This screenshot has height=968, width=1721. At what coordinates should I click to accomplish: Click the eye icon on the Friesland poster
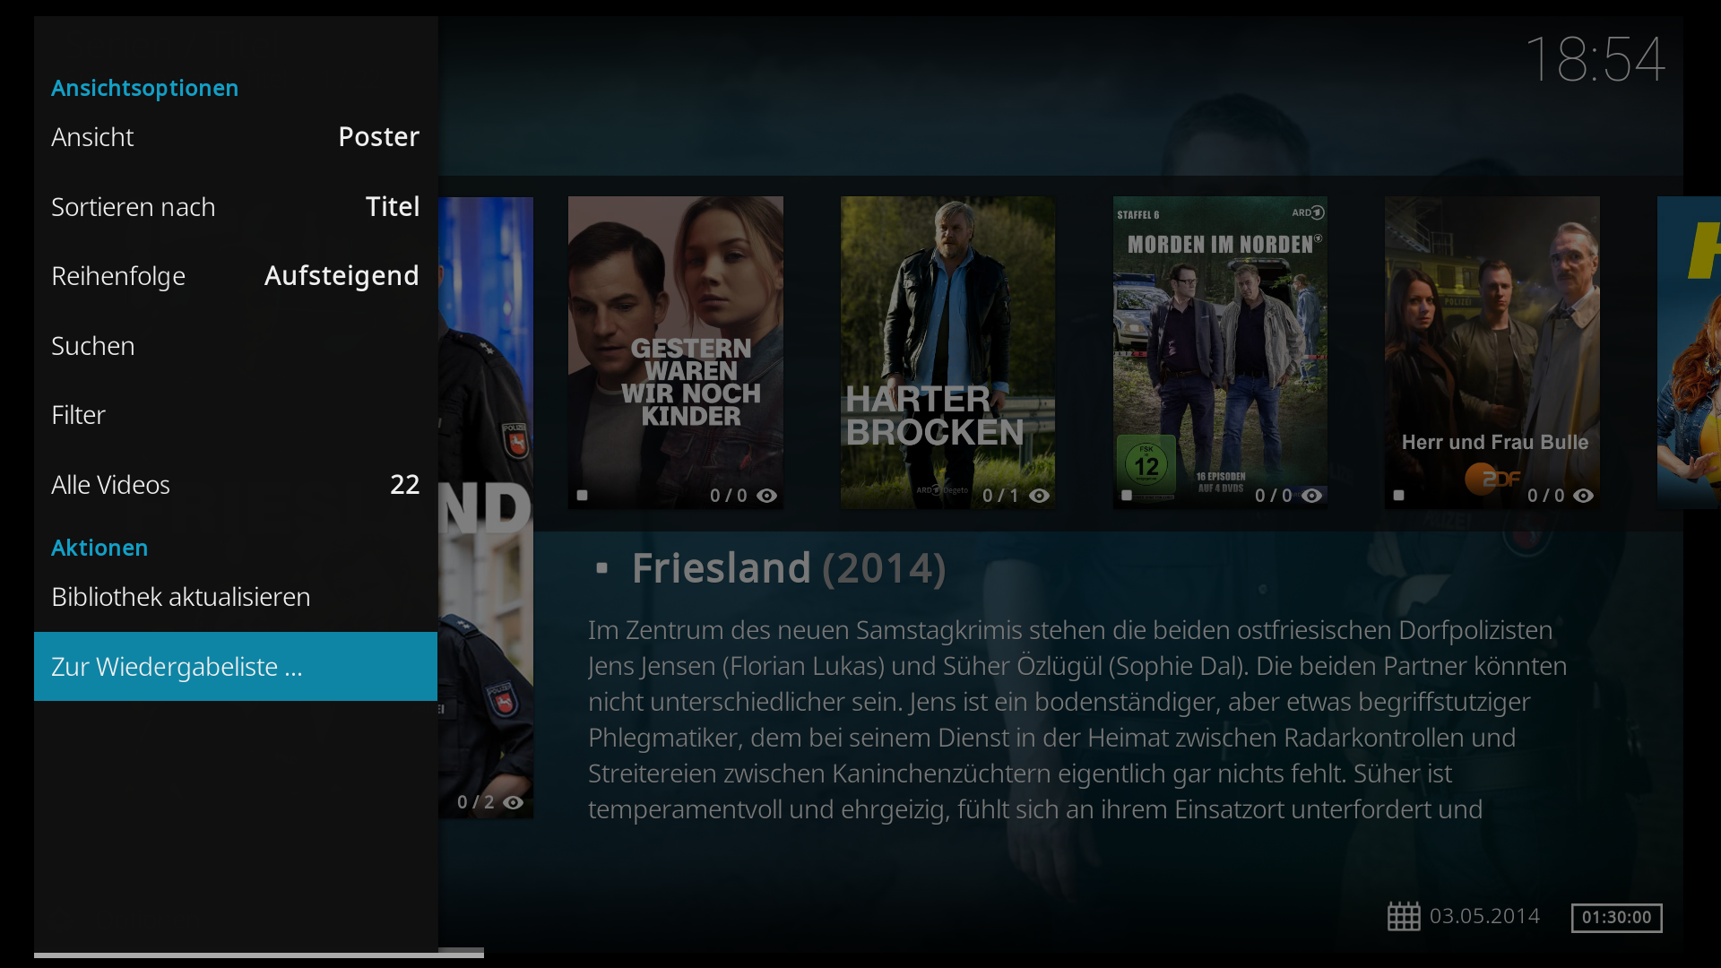[x=513, y=802]
